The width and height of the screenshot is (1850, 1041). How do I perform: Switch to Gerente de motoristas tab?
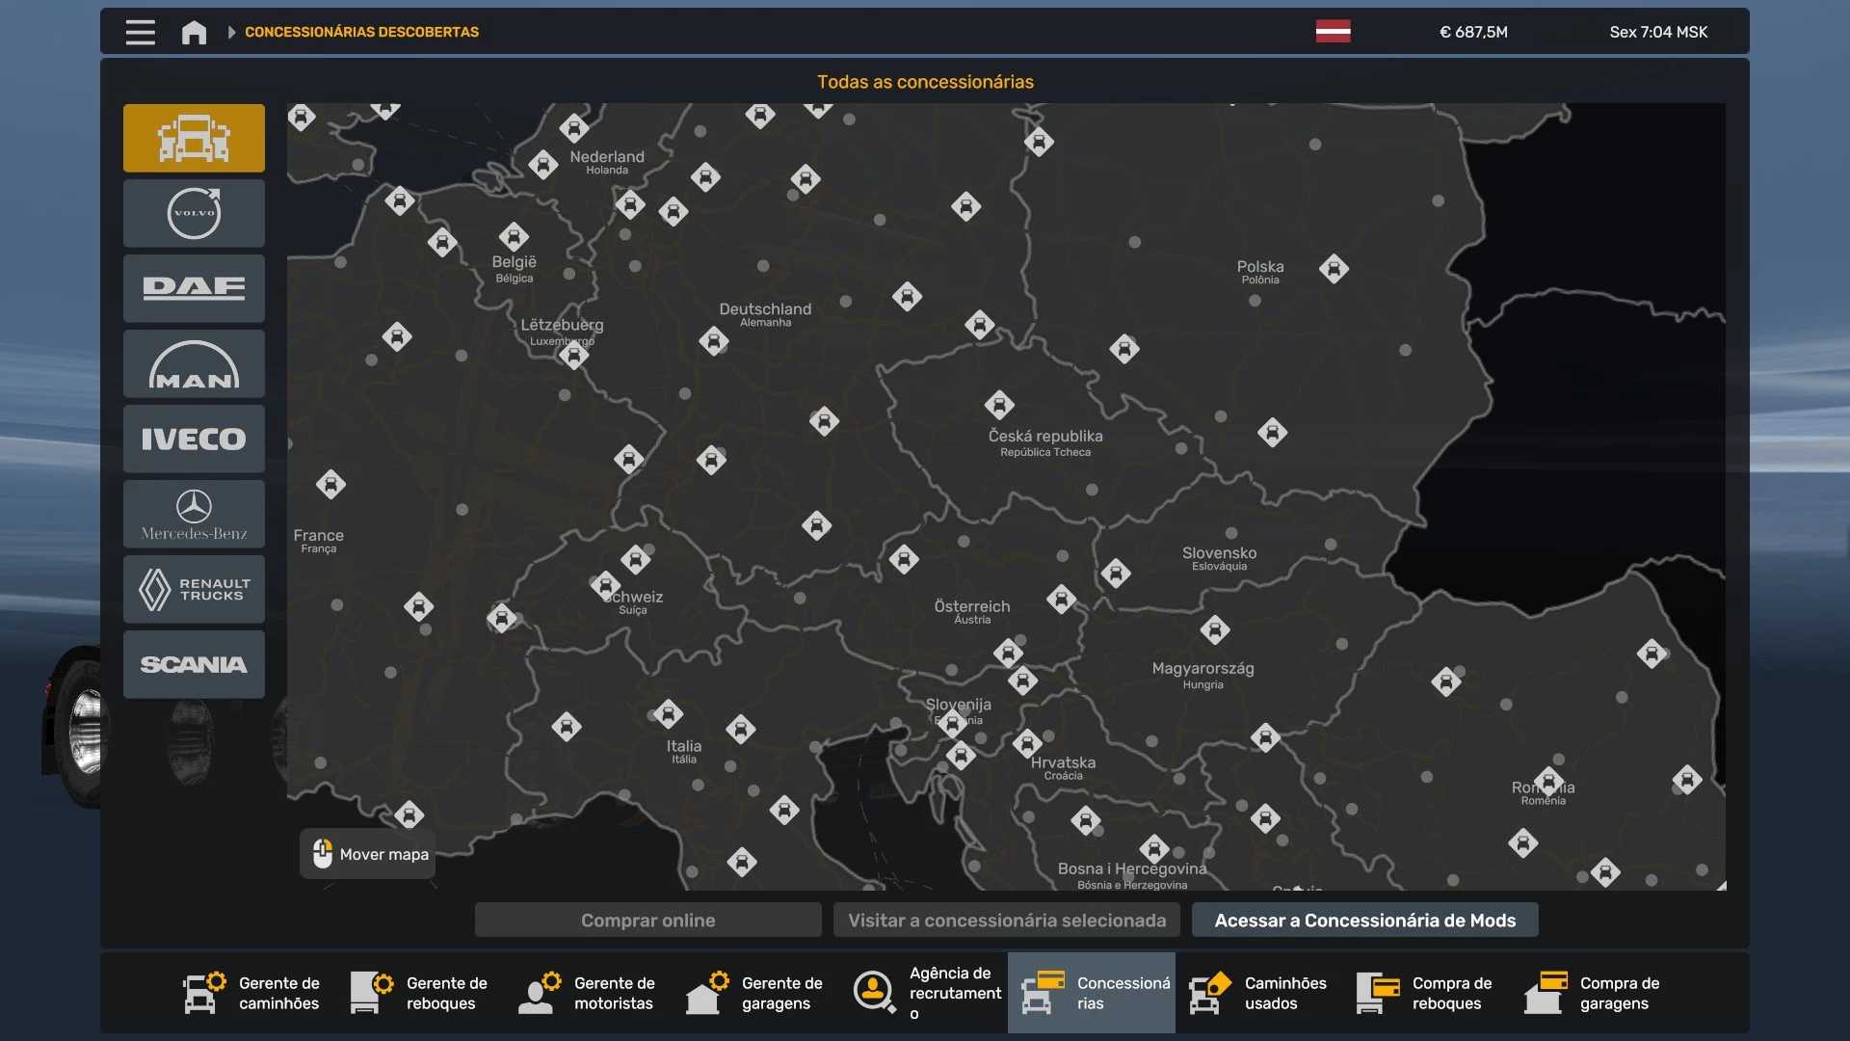point(588,993)
